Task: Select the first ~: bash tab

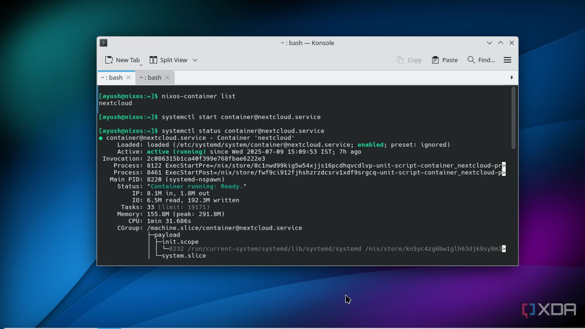Action: (x=111, y=77)
